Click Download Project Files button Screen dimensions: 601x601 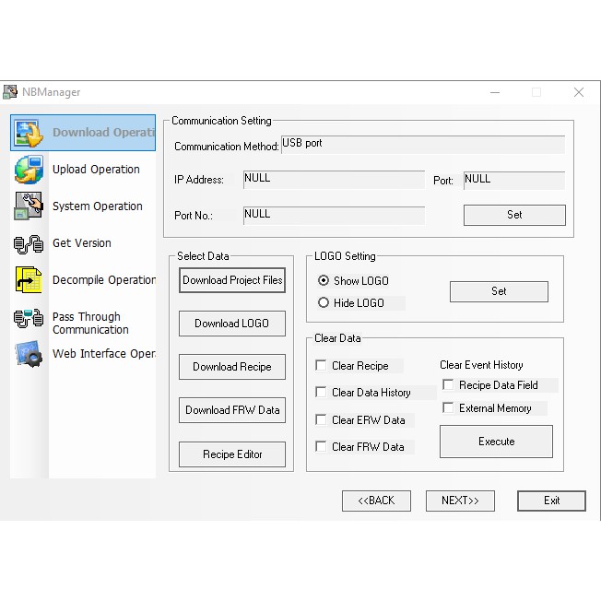(232, 280)
